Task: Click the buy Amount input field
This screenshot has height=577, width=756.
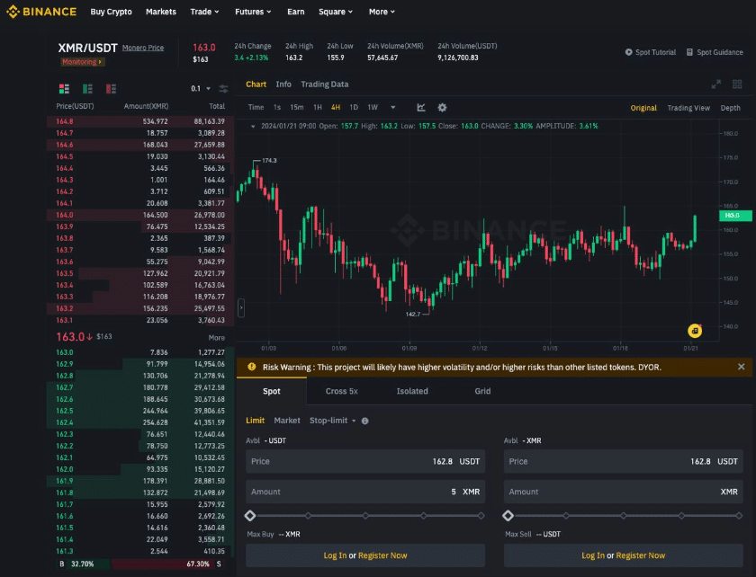Action: 365,492
